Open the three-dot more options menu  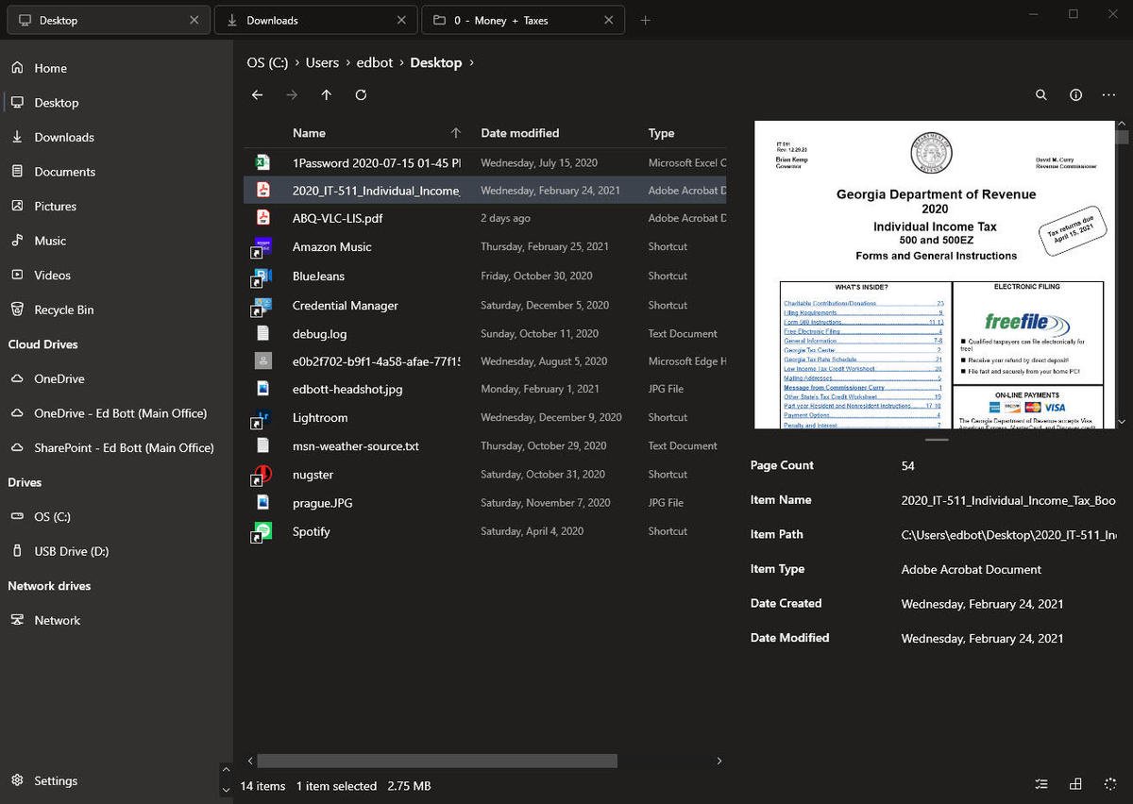coord(1109,95)
